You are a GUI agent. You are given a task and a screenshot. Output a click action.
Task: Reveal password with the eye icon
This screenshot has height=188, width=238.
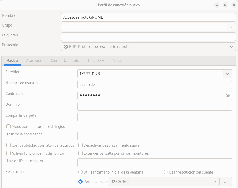(x=228, y=95)
